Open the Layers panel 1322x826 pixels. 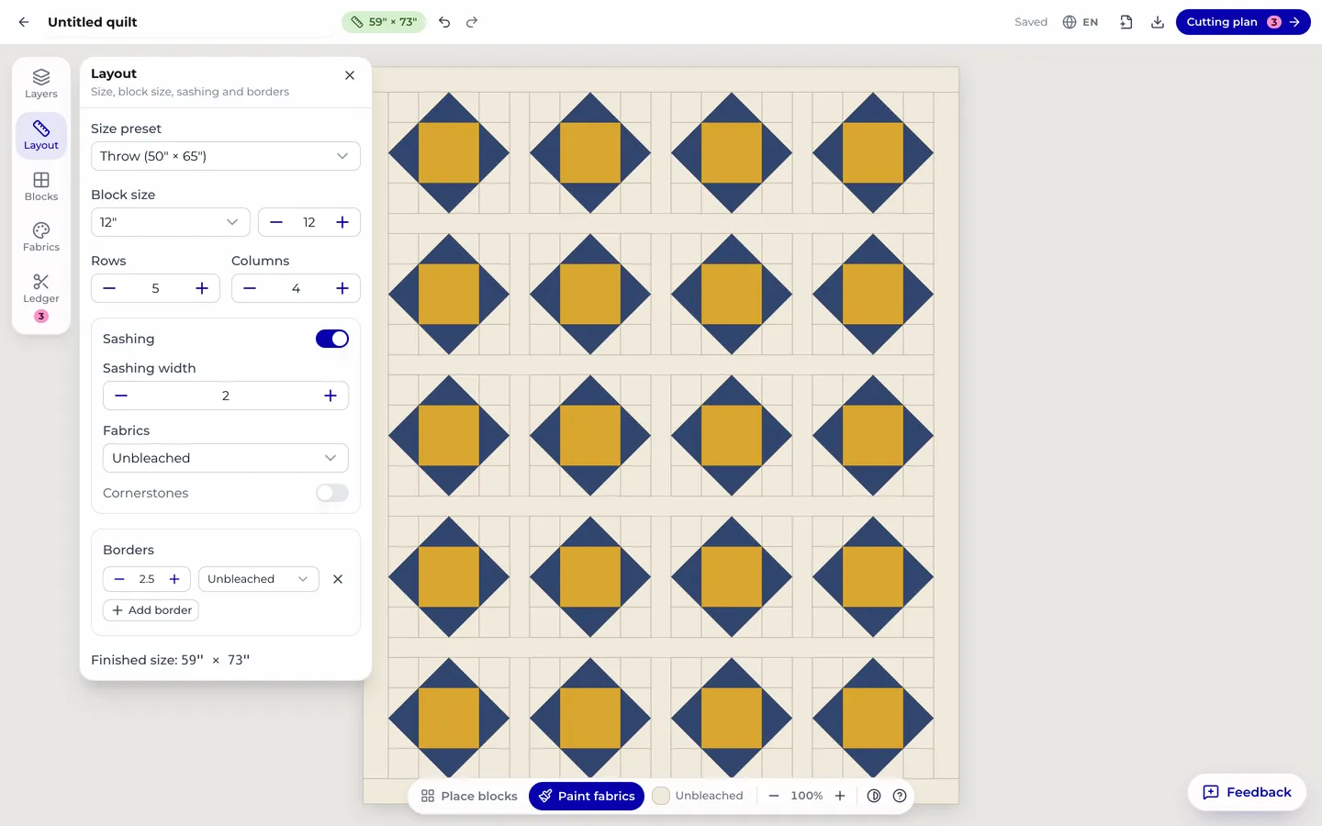pos(41,84)
